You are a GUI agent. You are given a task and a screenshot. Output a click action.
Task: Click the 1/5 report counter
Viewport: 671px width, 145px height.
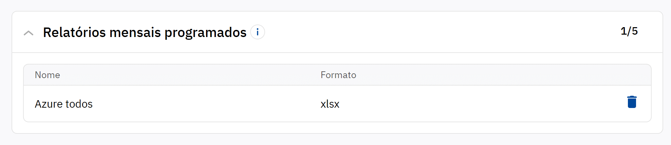629,31
